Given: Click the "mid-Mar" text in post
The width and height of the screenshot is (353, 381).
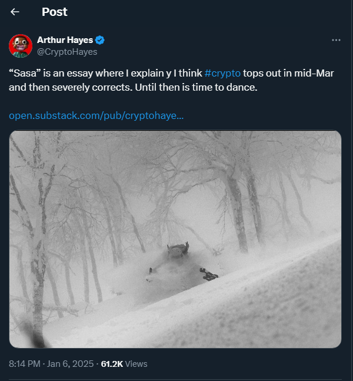Looking at the screenshot, I should point(322,74).
